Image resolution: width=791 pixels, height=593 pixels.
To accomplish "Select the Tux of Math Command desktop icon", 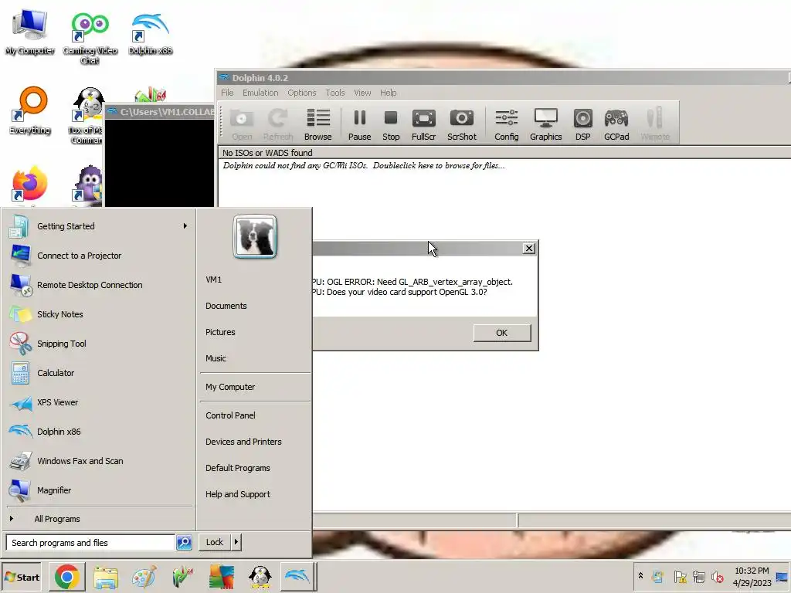I will tap(87, 116).
